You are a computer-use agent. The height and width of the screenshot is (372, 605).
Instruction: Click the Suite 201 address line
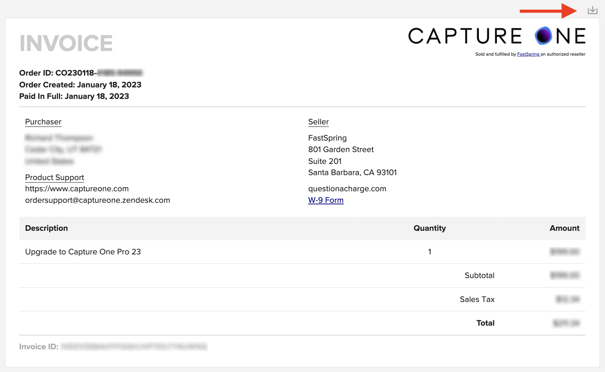tap(325, 161)
